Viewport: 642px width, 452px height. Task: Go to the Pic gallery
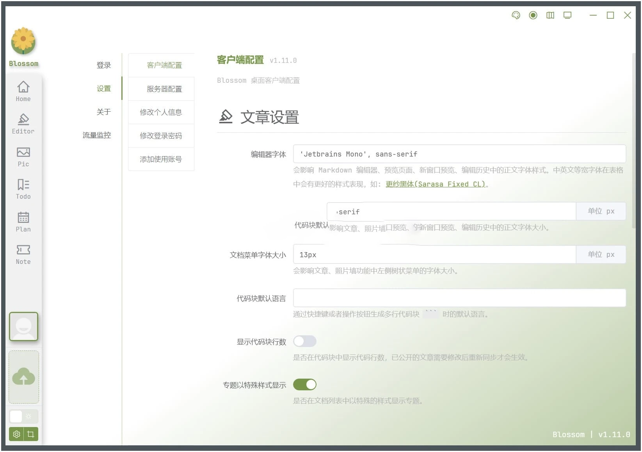23,156
